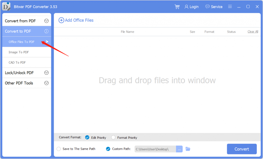This screenshot has width=263, height=159.
Task: Click the Add Office Files plus icon
Action: click(x=61, y=20)
